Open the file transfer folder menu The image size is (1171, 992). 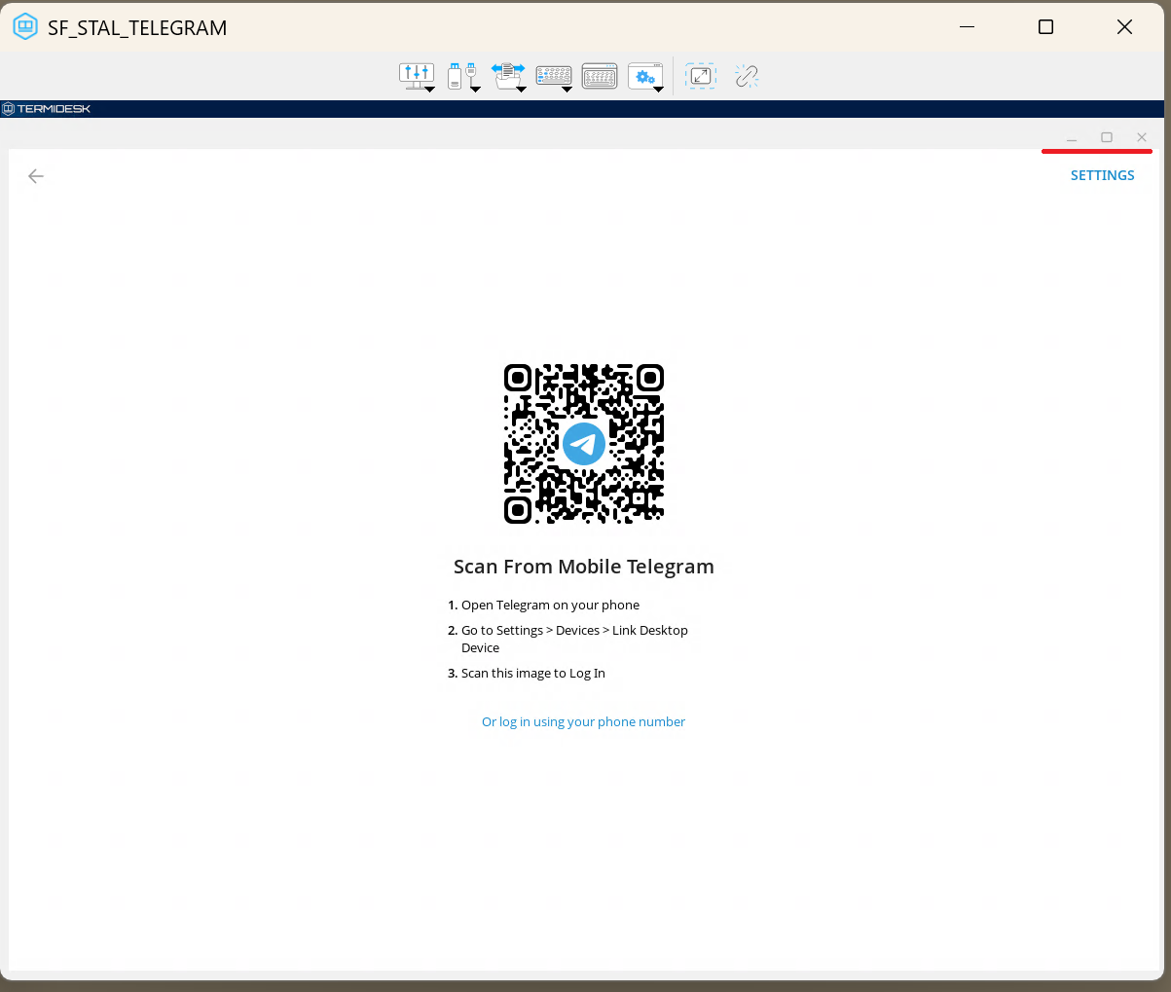click(507, 76)
